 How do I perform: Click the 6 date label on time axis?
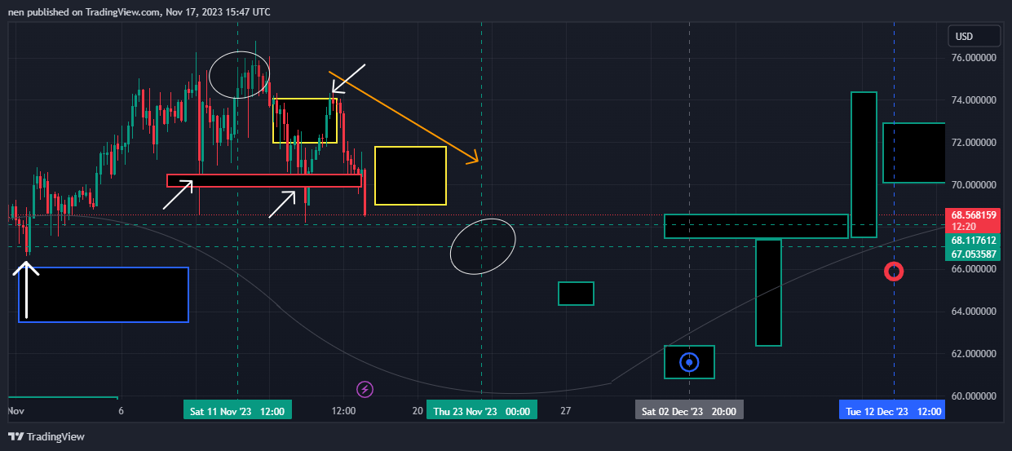(x=121, y=412)
